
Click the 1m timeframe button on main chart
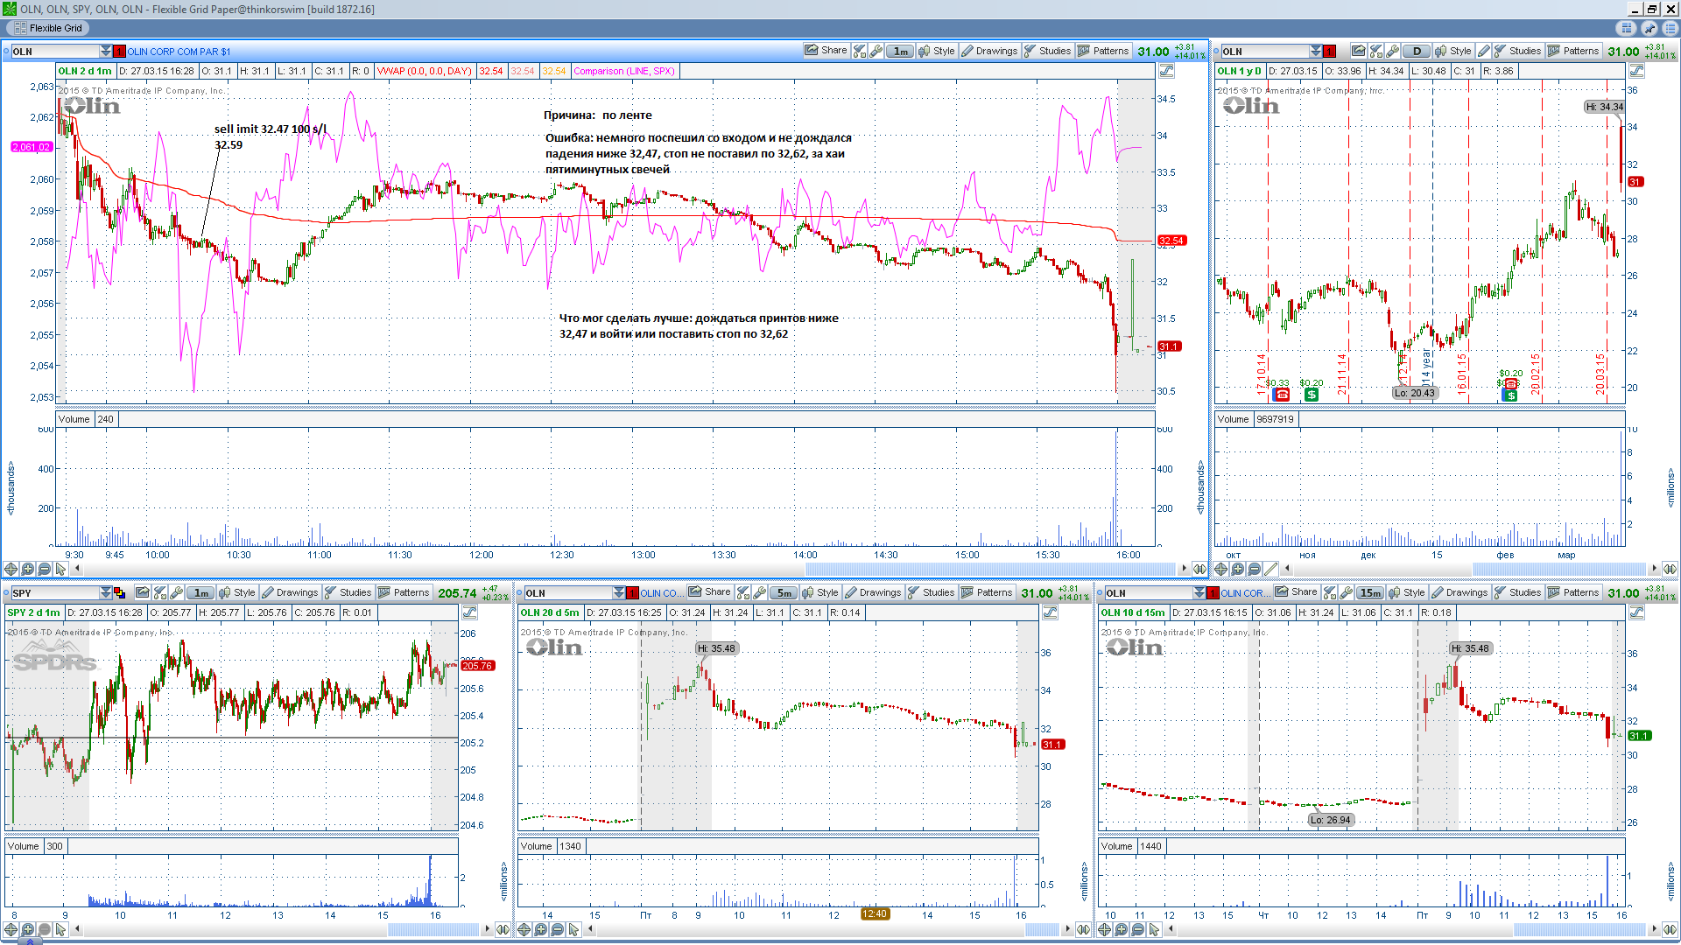900,51
